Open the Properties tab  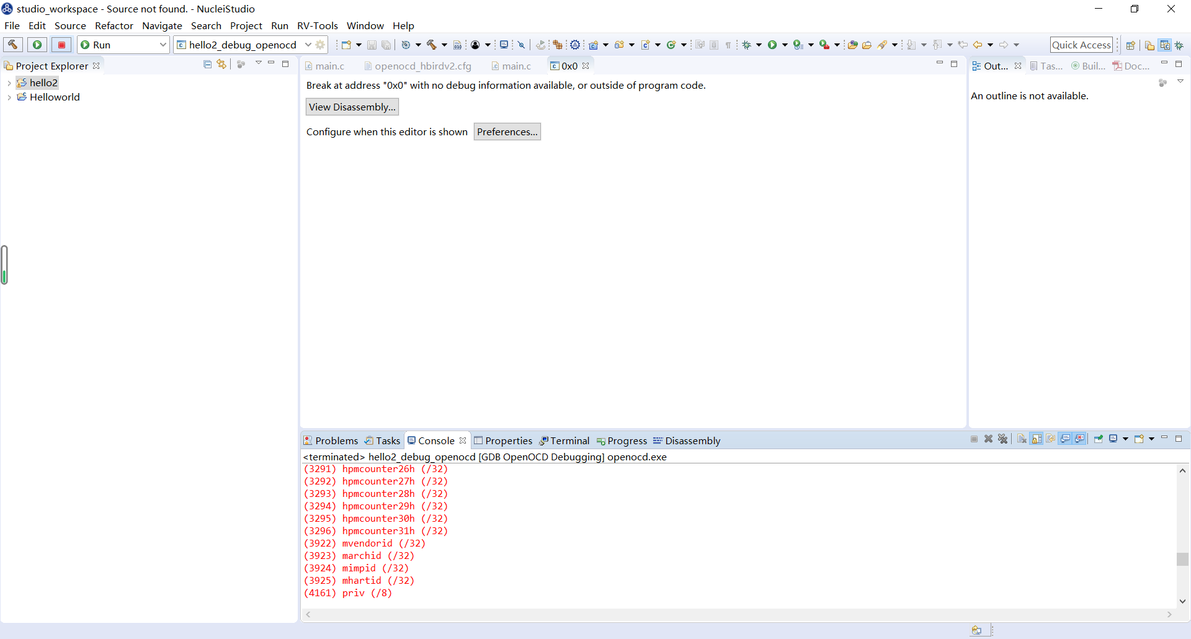[x=503, y=440]
